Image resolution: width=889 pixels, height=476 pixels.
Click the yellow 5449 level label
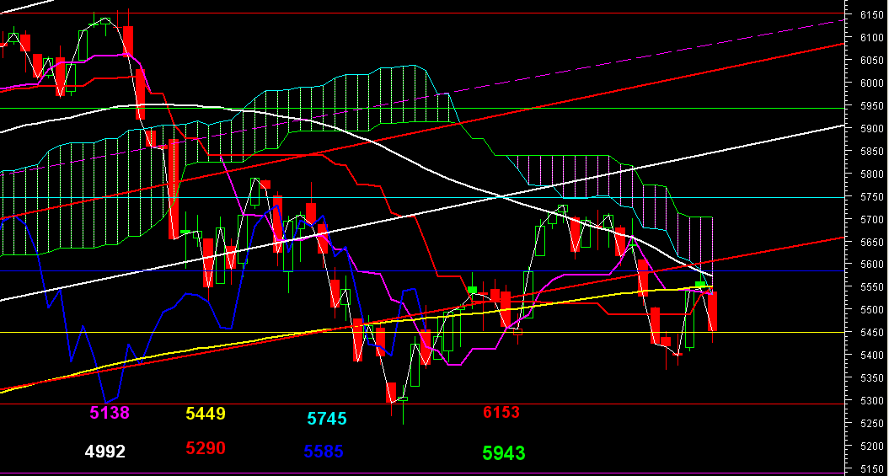pos(206,414)
